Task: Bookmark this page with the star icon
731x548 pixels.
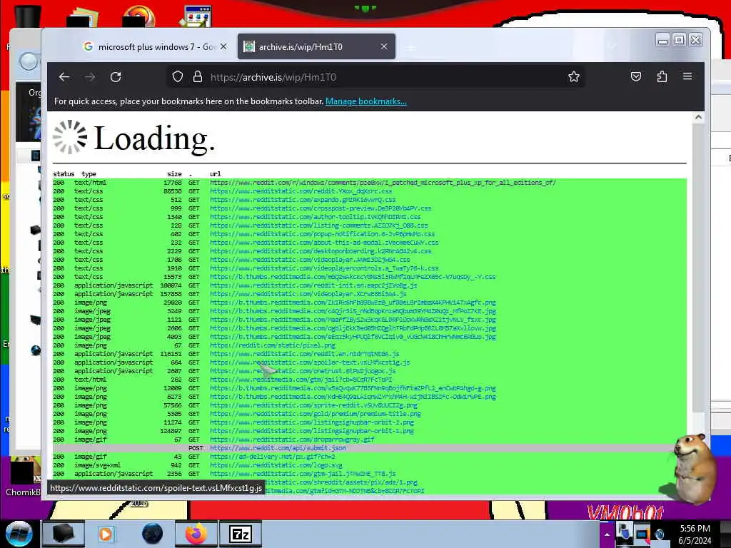Action: coord(574,77)
